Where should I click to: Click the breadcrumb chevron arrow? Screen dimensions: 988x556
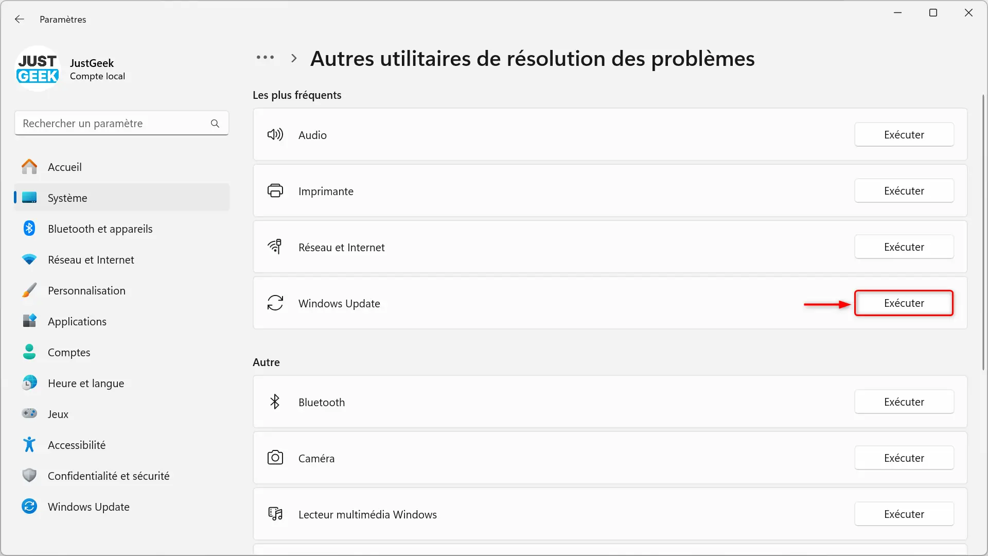pyautogui.click(x=294, y=58)
